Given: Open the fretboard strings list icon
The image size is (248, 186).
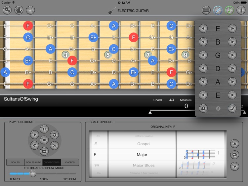Looking at the screenshot, I should (206, 10).
